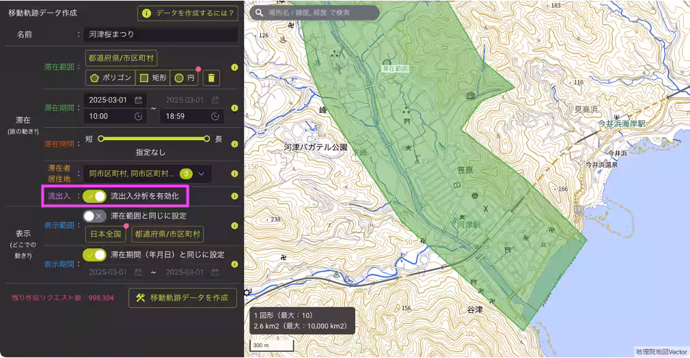Select the ポリゴン polygon drawing tool
This screenshot has width=690, height=358.
(110, 78)
